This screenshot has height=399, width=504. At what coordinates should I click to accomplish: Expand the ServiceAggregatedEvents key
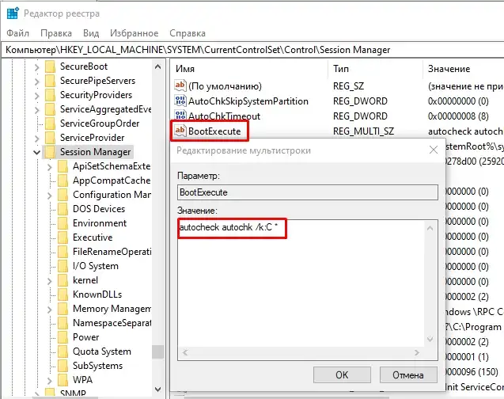click(36, 109)
